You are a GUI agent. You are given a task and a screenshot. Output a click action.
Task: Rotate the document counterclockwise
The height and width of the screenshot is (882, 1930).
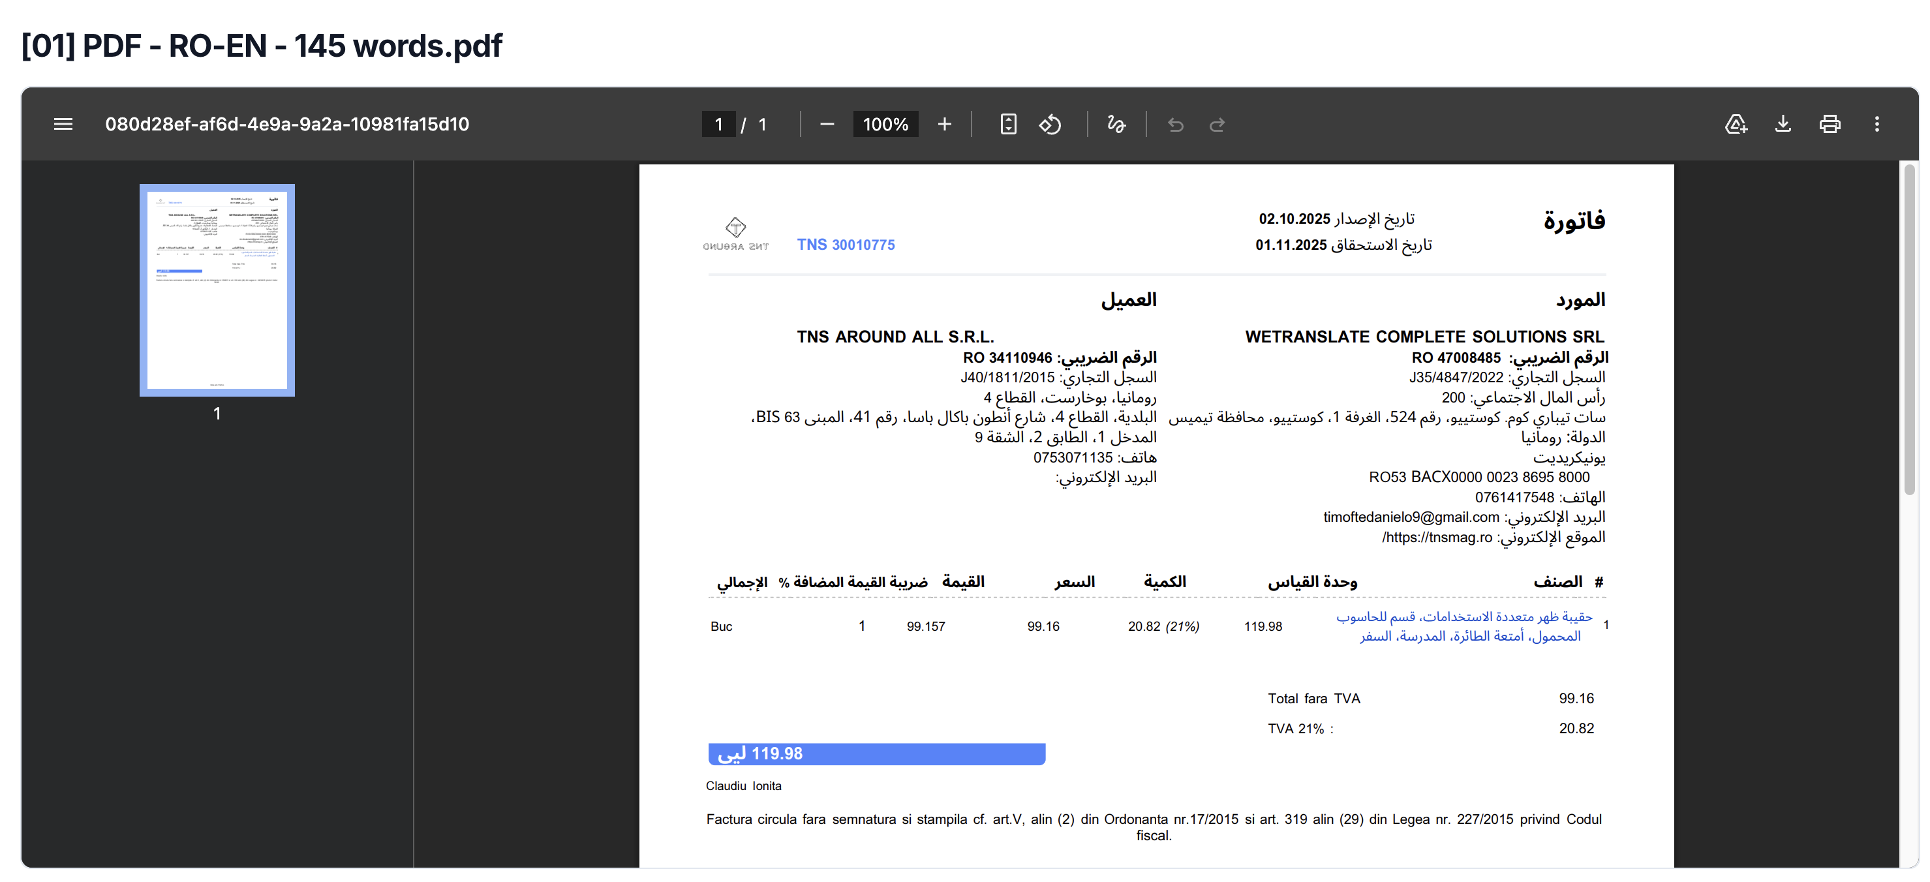tap(1050, 125)
